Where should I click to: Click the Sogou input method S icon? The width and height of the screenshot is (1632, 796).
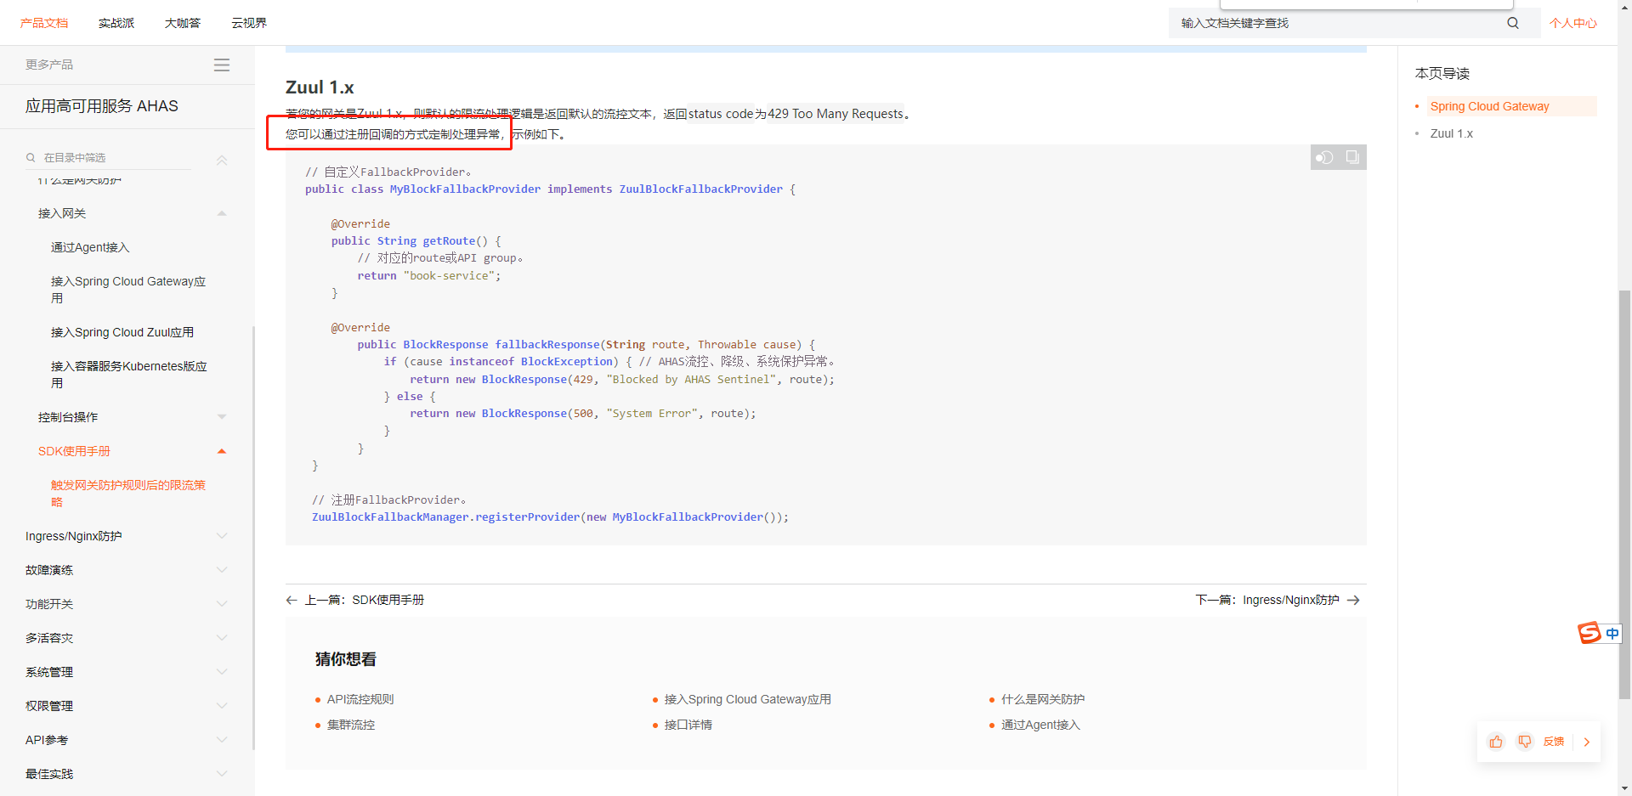(x=1589, y=633)
